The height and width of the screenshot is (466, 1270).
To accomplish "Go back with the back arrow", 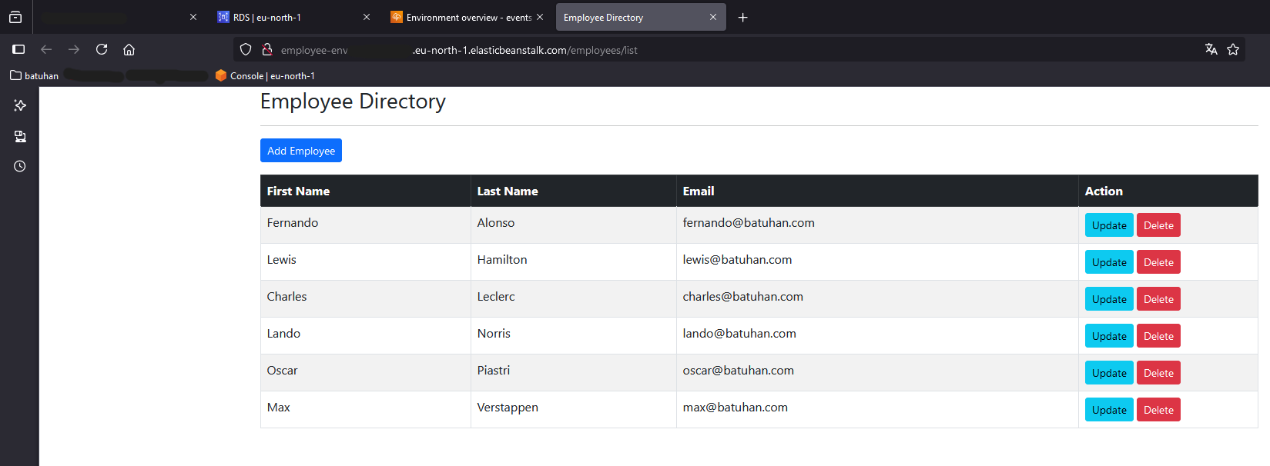I will pos(46,49).
